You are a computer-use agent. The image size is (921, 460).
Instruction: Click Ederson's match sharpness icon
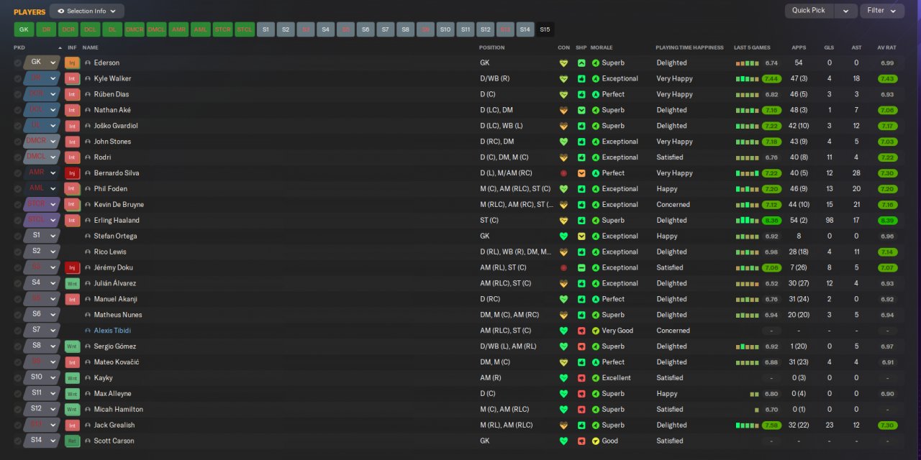coord(581,63)
